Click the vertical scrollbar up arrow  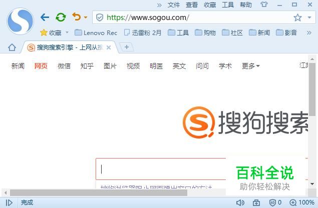click(312, 59)
